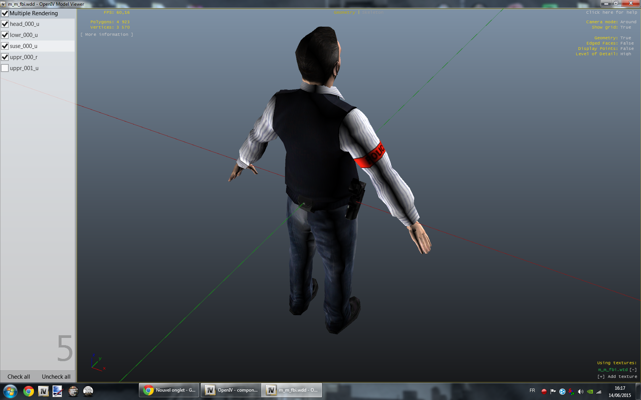This screenshot has width=641, height=400.
Task: Toggle the Multiple Rendering checkbox
Action: click(x=5, y=13)
